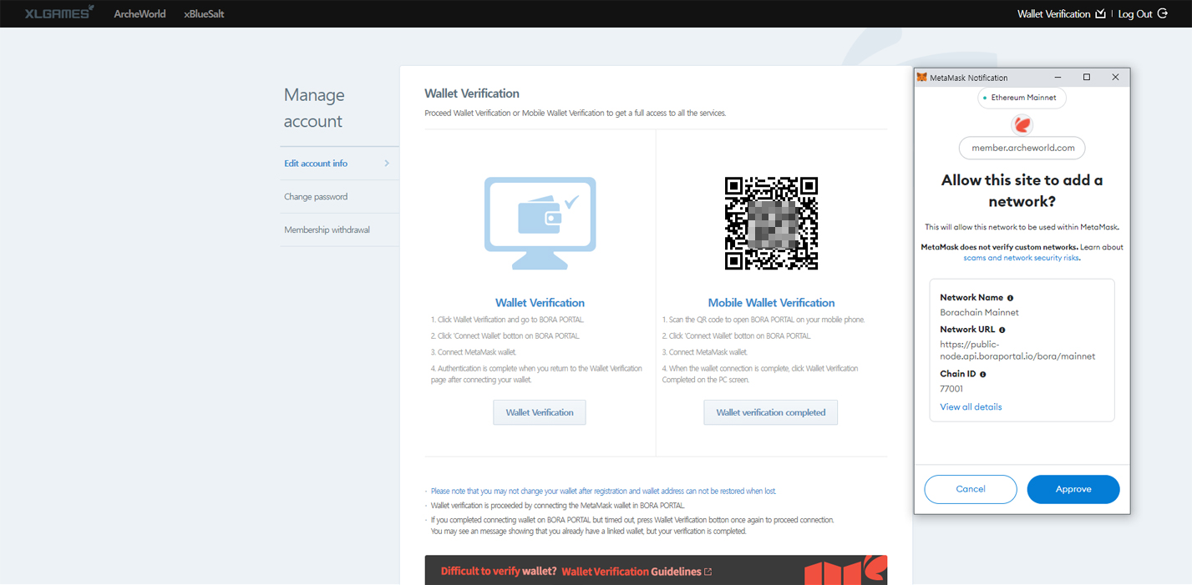The image size is (1192, 585).
Task: Click the boraportal network URL text
Action: pos(1017,350)
